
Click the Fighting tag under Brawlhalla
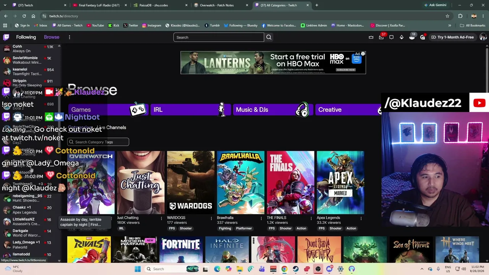(x=225, y=228)
